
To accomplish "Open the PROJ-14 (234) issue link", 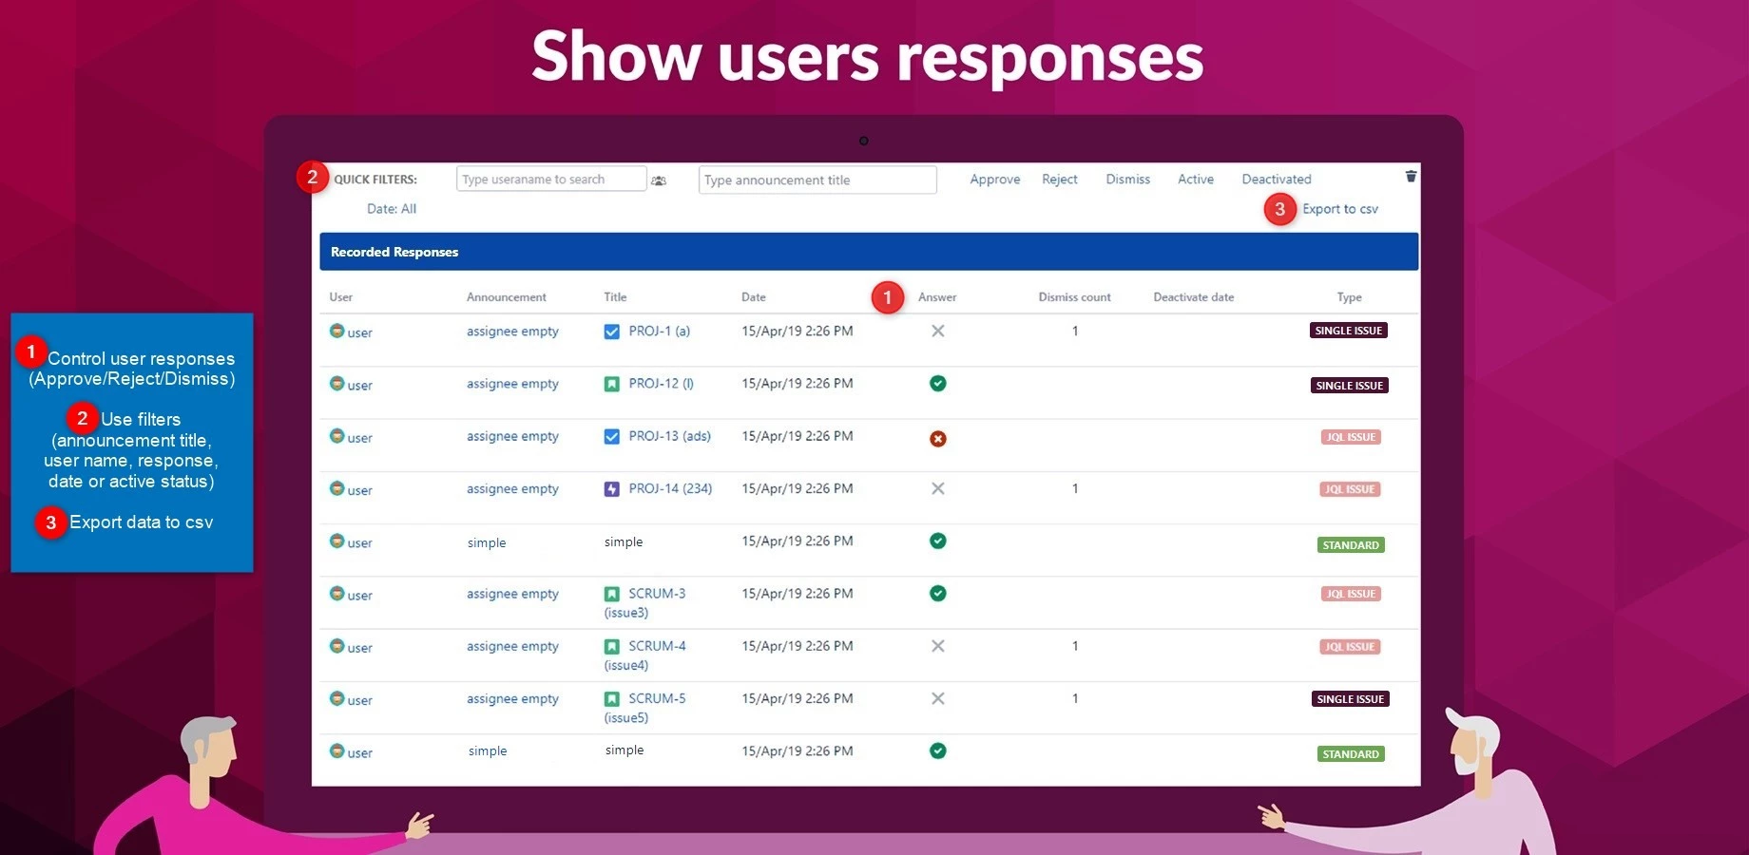I will (x=670, y=488).
